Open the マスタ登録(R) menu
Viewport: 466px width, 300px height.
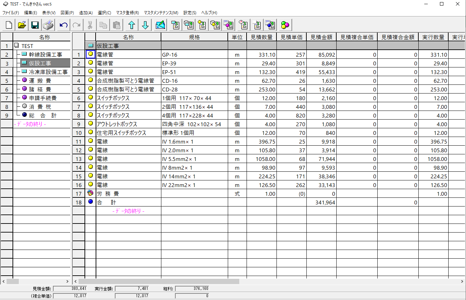point(127,13)
